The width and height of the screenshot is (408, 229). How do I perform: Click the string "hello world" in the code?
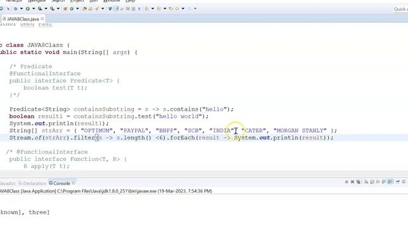pos(178,116)
